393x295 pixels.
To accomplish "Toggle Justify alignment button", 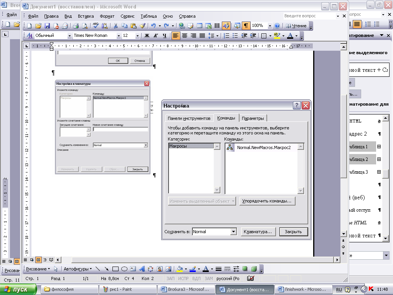I will 202,36.
